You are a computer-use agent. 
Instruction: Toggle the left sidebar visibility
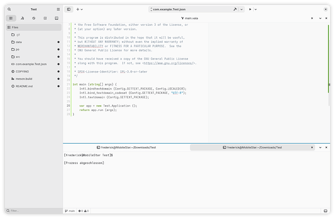[x=69, y=9]
